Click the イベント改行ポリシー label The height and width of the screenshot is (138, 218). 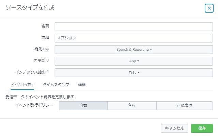point(34,105)
